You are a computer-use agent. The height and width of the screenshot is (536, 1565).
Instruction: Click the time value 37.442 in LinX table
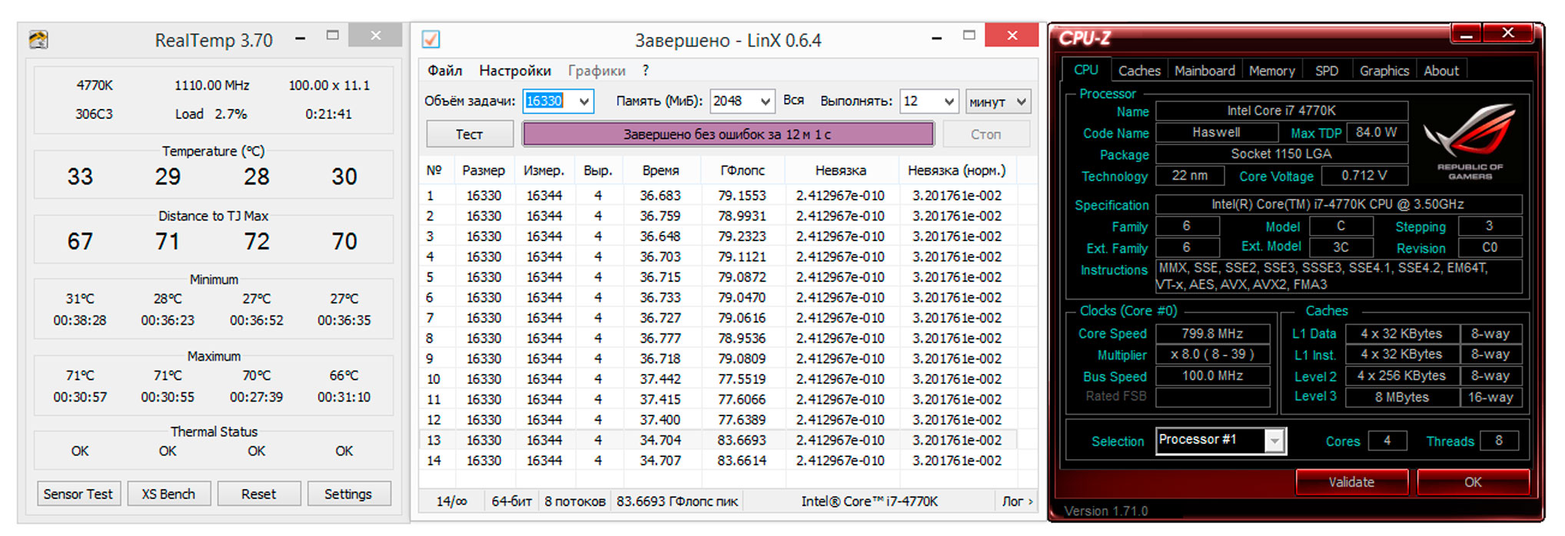pyautogui.click(x=660, y=379)
